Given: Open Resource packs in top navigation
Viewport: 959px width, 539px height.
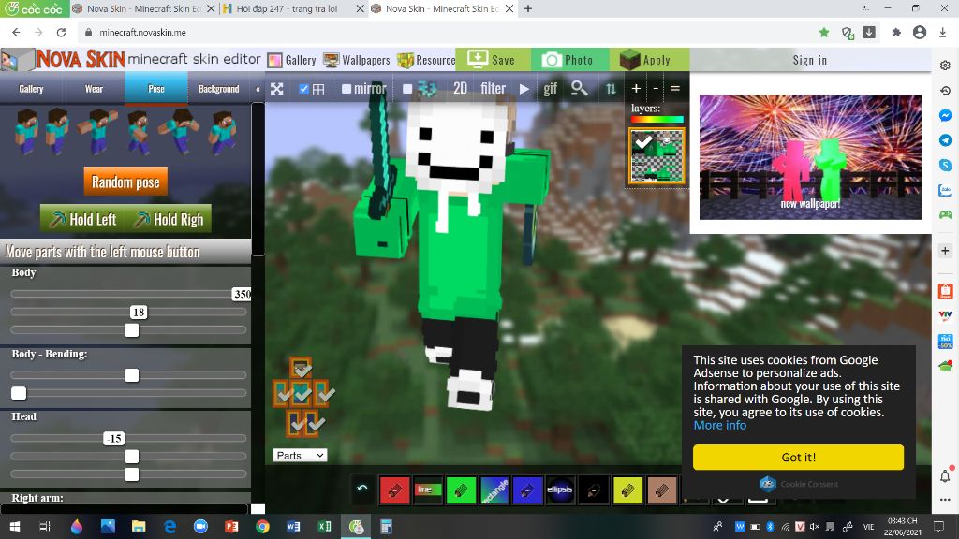Looking at the screenshot, I should click(x=426, y=60).
